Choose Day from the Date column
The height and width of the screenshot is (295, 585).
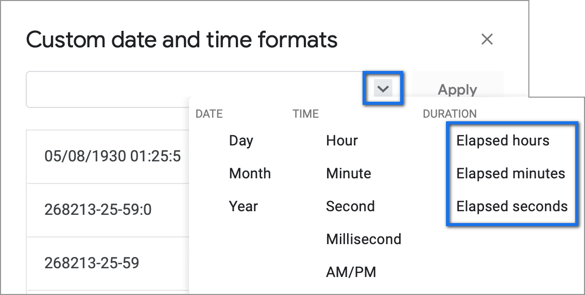[x=241, y=141]
